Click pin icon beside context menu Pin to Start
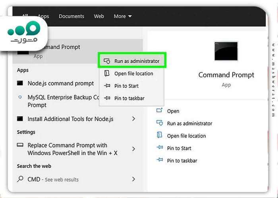The width and height of the screenshot is (278, 198). [107, 86]
